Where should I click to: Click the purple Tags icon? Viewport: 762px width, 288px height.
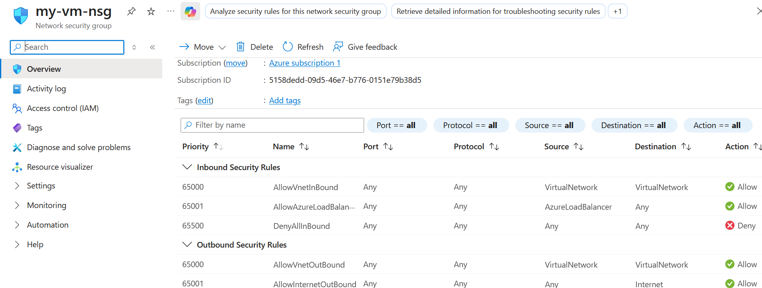tap(17, 128)
